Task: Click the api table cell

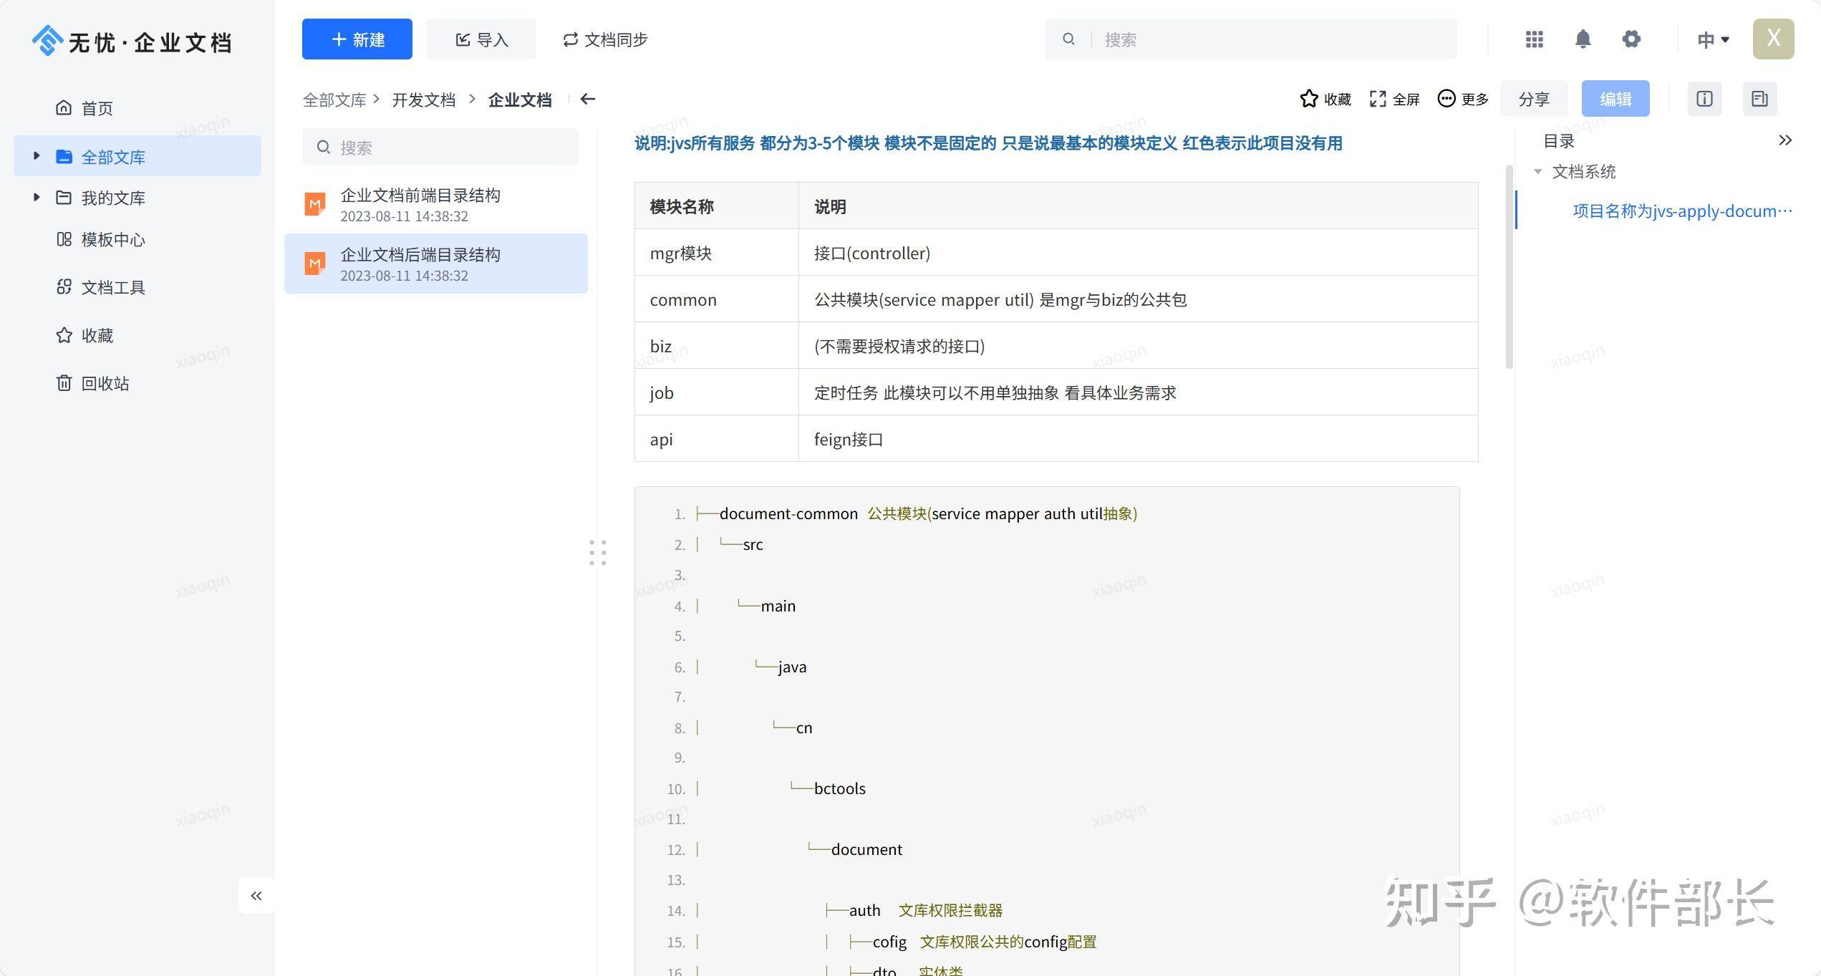Action: (717, 439)
